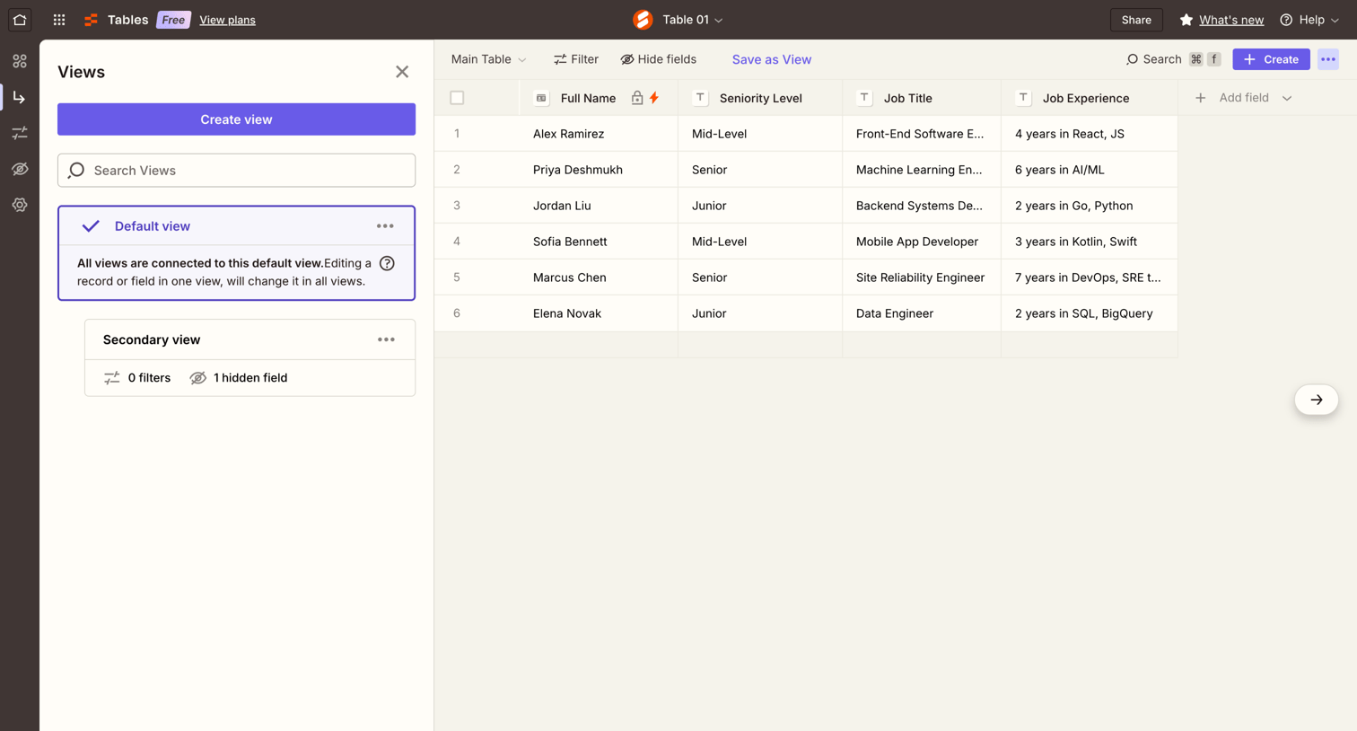This screenshot has height=731, width=1357.
Task: Click the What's new star icon
Action: pos(1186,20)
